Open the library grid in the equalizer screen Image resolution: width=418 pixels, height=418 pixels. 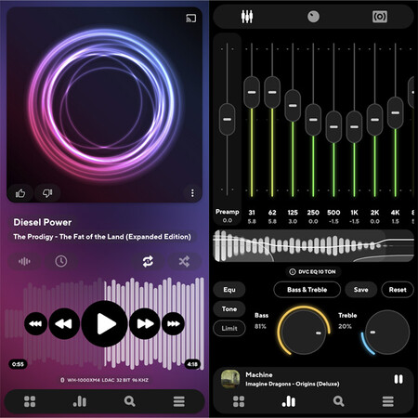[239, 401]
